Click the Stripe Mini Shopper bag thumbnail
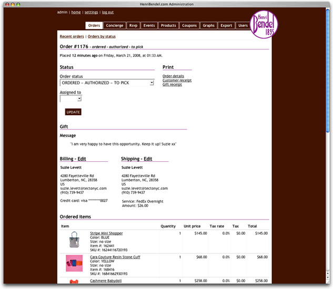333x289 pixels. 74,241
